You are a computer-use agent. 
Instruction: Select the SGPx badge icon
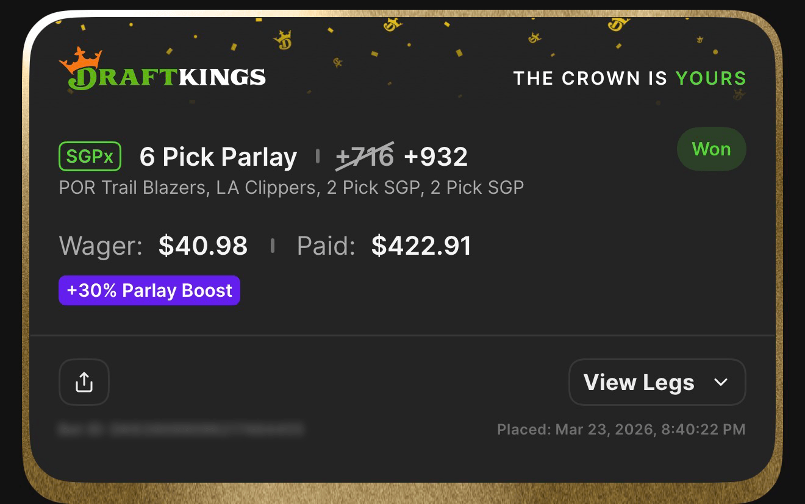pyautogui.click(x=90, y=157)
